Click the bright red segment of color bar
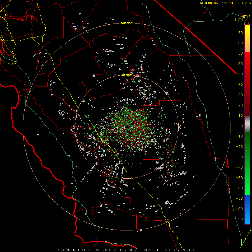 click(247, 63)
